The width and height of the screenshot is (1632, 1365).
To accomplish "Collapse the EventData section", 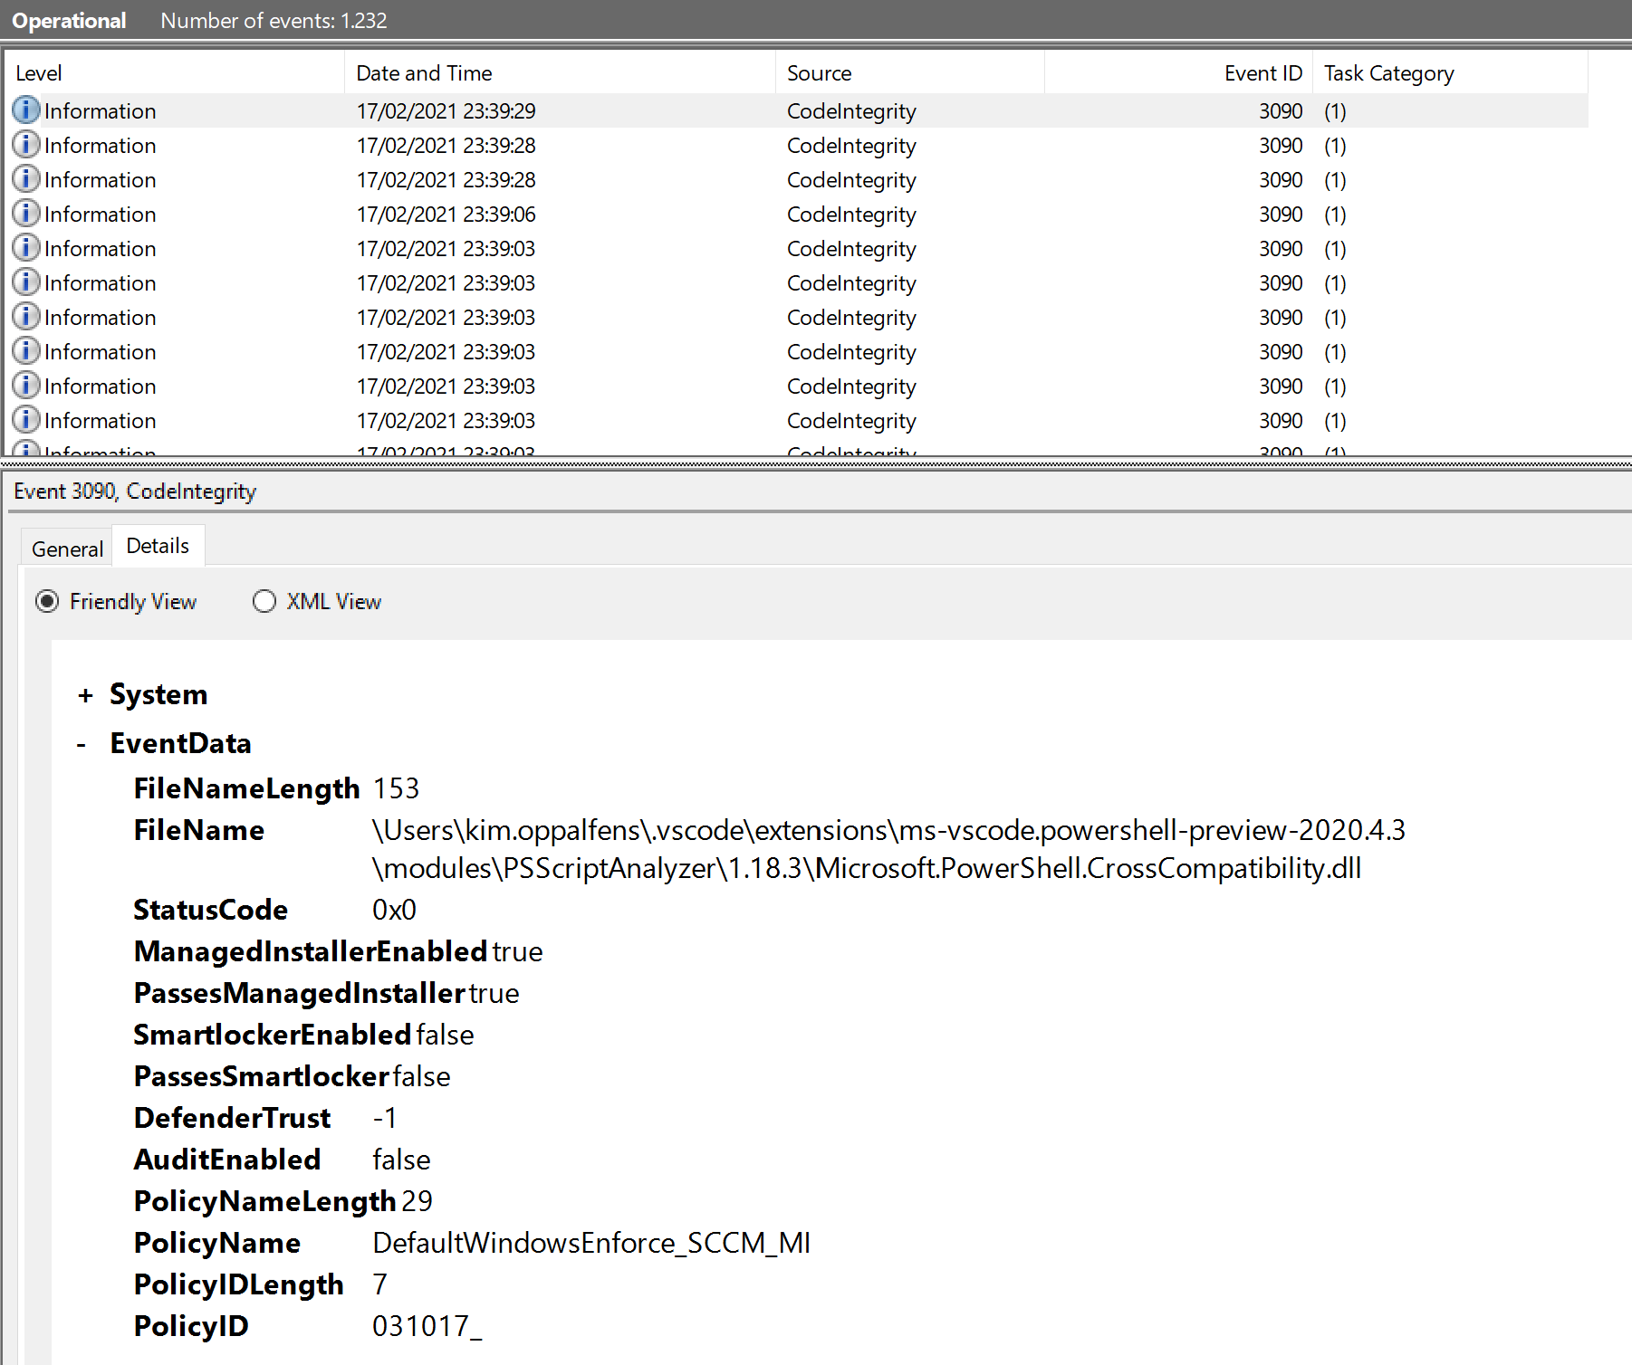I will [82, 742].
